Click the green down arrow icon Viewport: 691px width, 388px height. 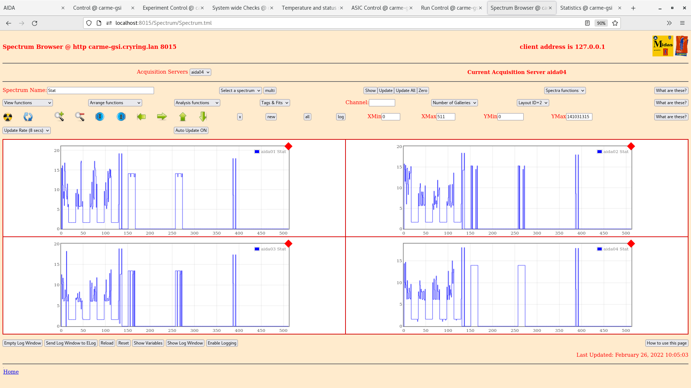203,116
